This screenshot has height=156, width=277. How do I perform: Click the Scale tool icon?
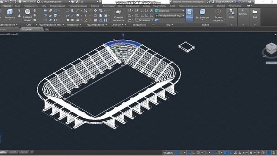pos(95,20)
